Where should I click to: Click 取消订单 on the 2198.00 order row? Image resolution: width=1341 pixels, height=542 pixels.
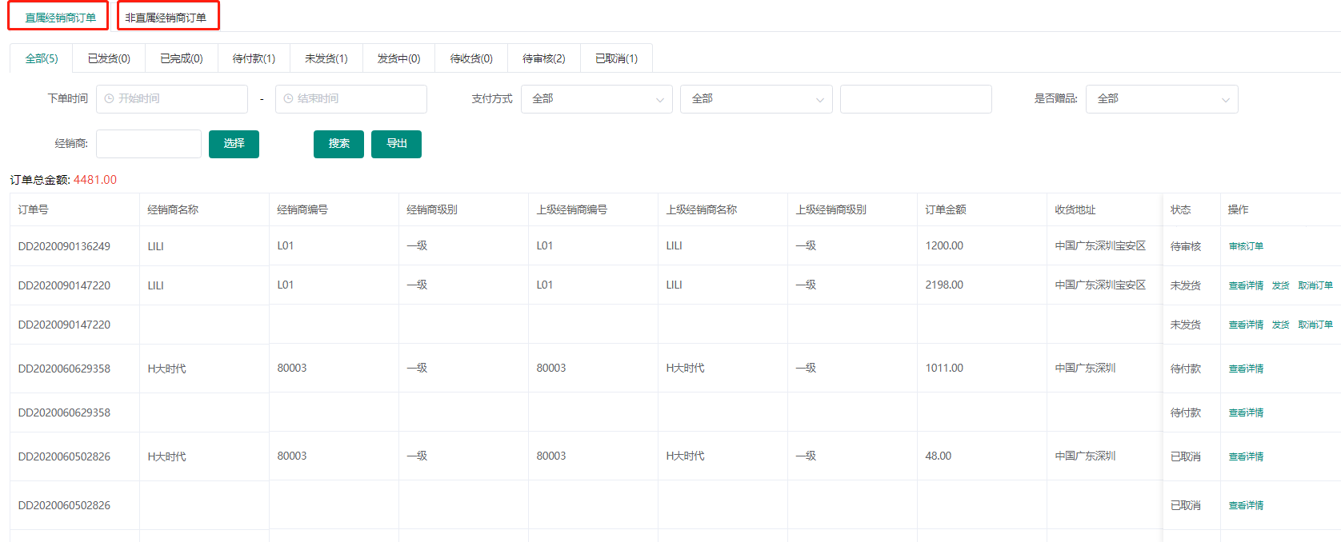click(1315, 285)
